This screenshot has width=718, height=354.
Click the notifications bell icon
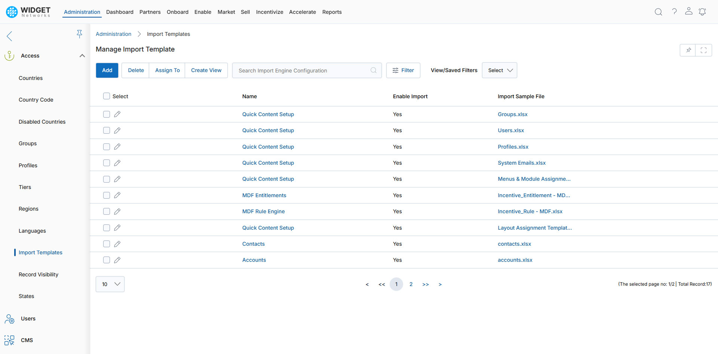pos(702,12)
